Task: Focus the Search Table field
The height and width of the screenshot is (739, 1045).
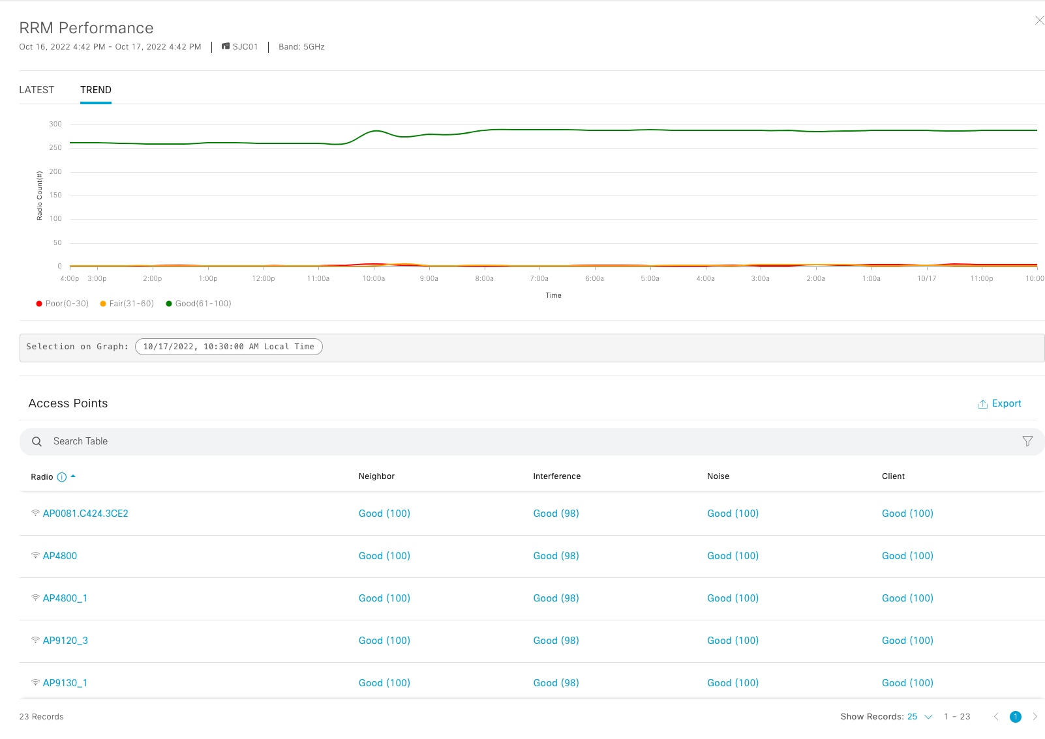Action: point(522,441)
